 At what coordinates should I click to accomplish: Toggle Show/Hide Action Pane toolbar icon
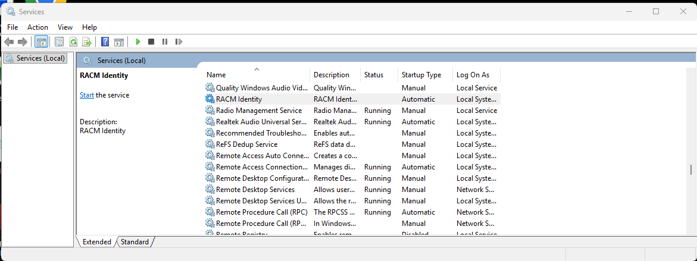118,42
